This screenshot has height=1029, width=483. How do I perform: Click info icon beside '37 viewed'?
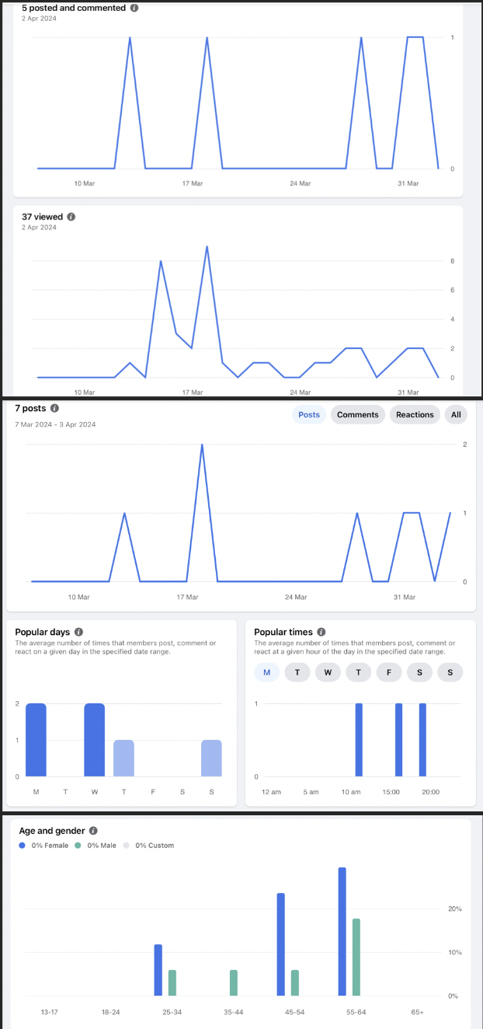click(71, 217)
